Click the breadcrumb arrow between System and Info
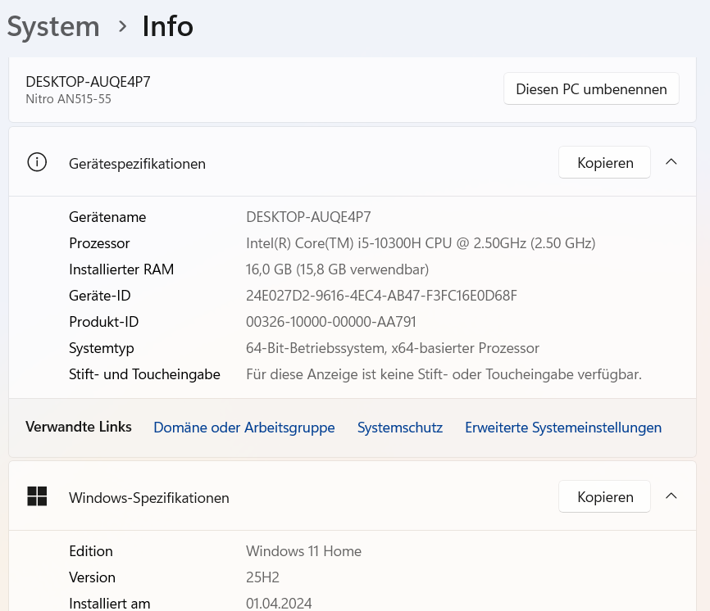 (x=122, y=27)
